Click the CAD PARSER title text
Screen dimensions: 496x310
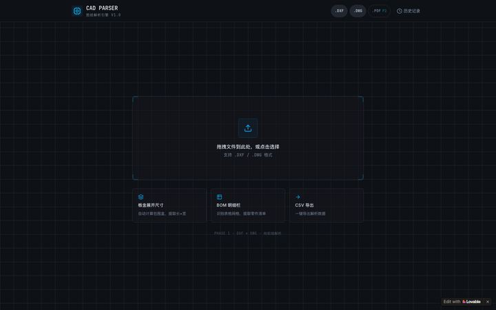102,8
